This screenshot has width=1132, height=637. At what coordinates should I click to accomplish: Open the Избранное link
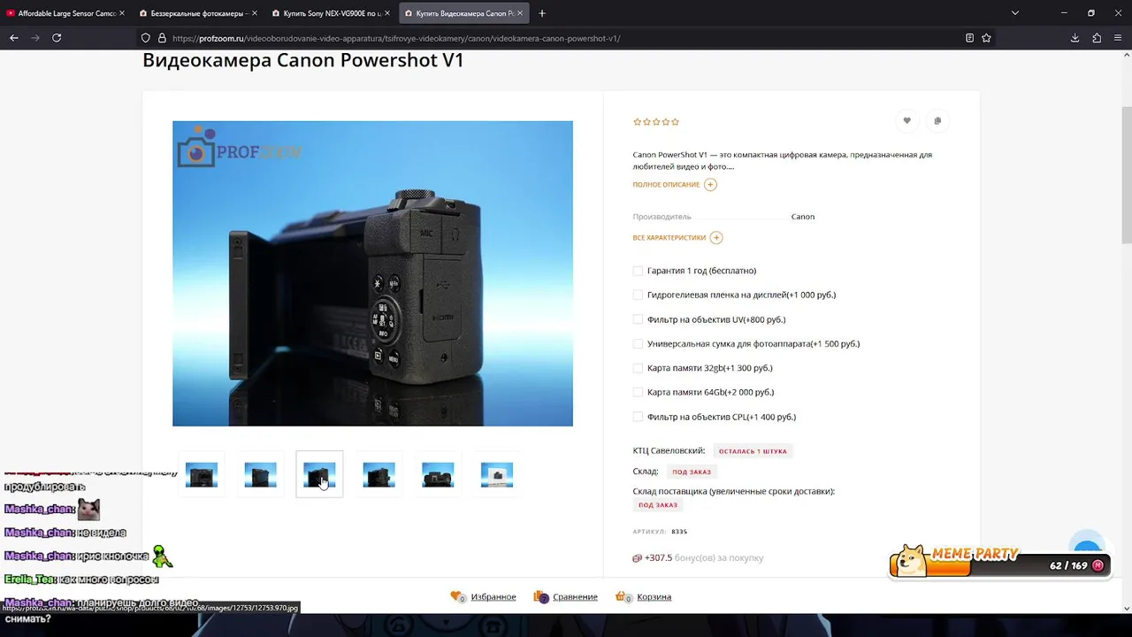pyautogui.click(x=493, y=597)
